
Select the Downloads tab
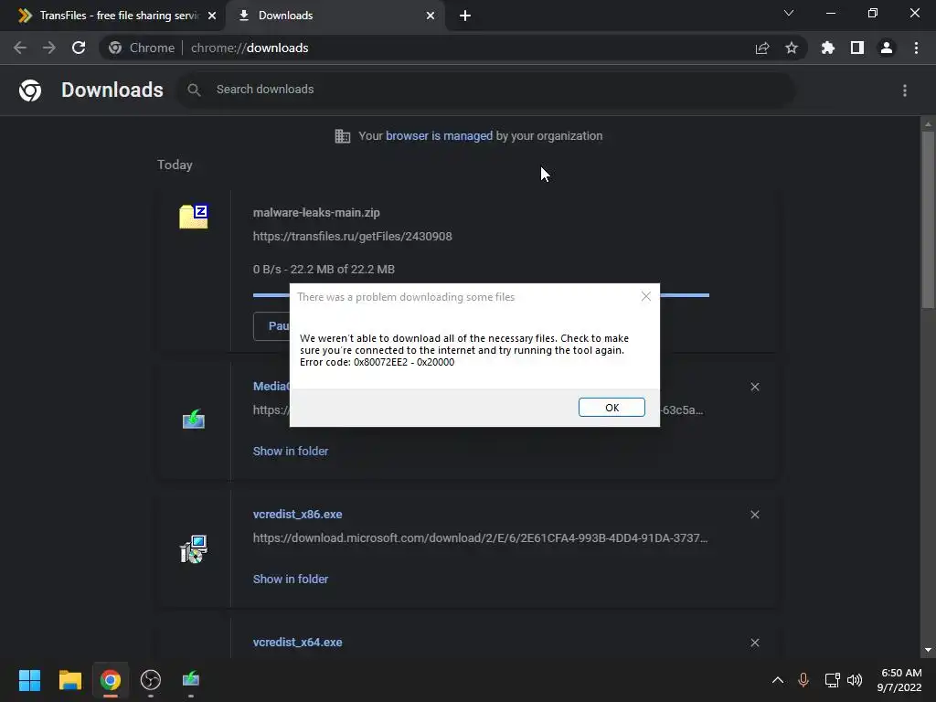coord(335,16)
